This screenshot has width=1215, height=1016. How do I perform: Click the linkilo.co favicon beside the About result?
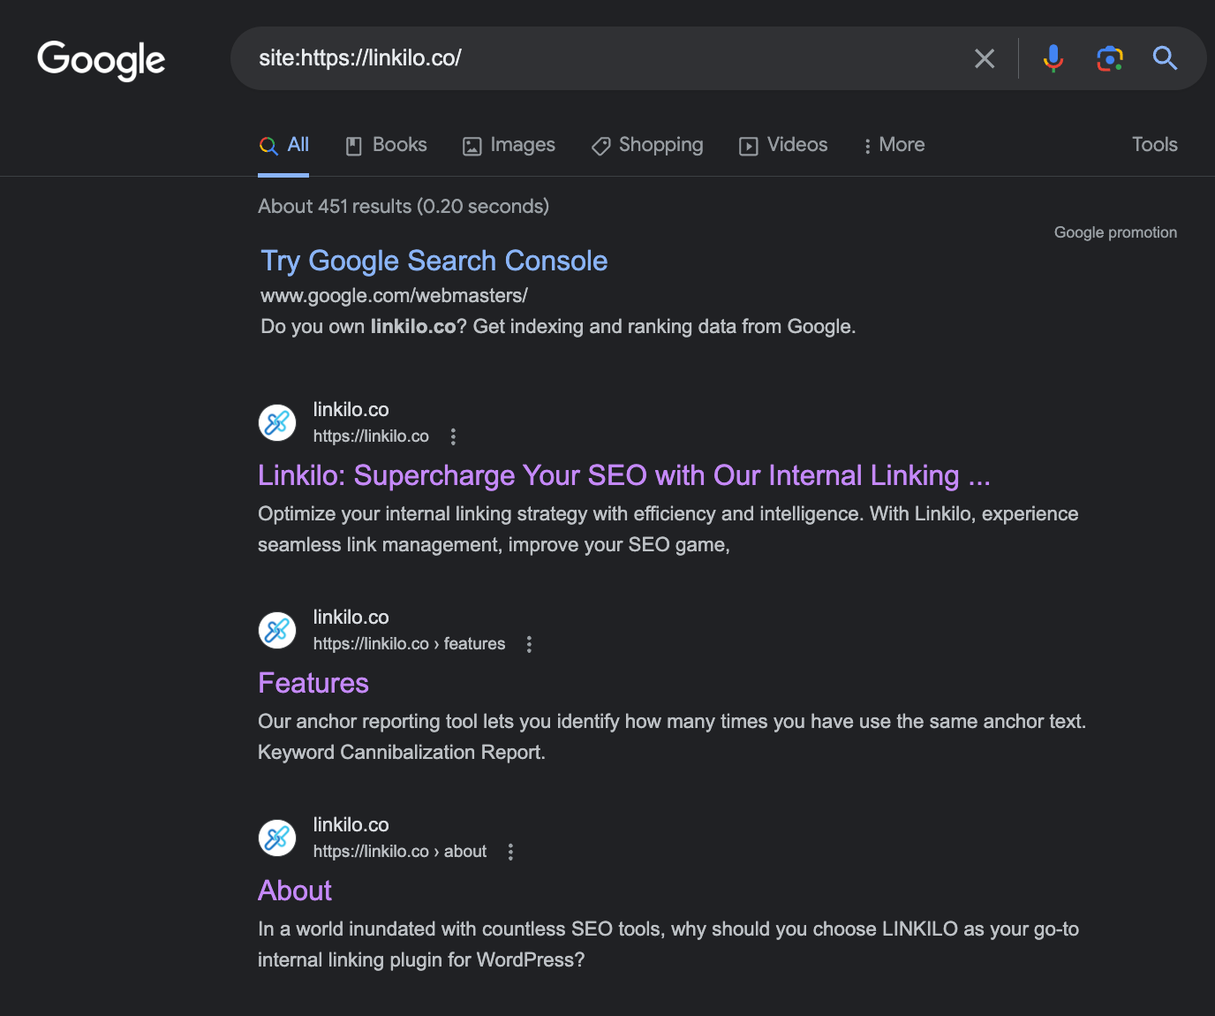click(x=276, y=838)
